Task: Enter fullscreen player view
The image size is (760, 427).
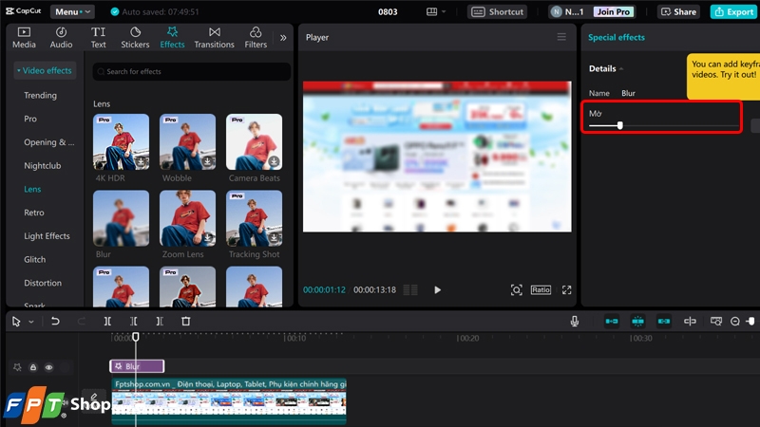Action: (566, 290)
